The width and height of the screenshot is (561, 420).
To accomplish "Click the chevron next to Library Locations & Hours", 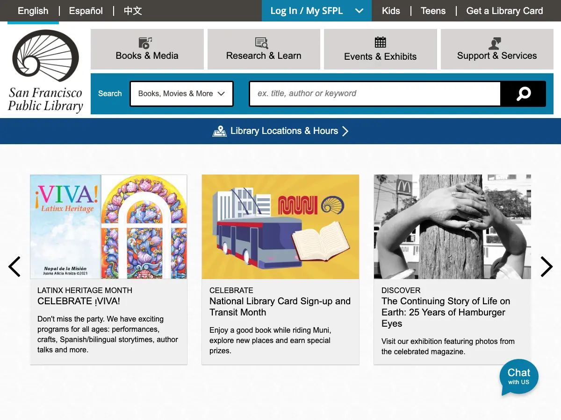I will (345, 131).
